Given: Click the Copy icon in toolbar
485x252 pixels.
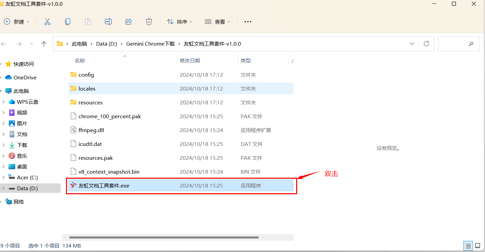Looking at the screenshot, I should (68, 22).
